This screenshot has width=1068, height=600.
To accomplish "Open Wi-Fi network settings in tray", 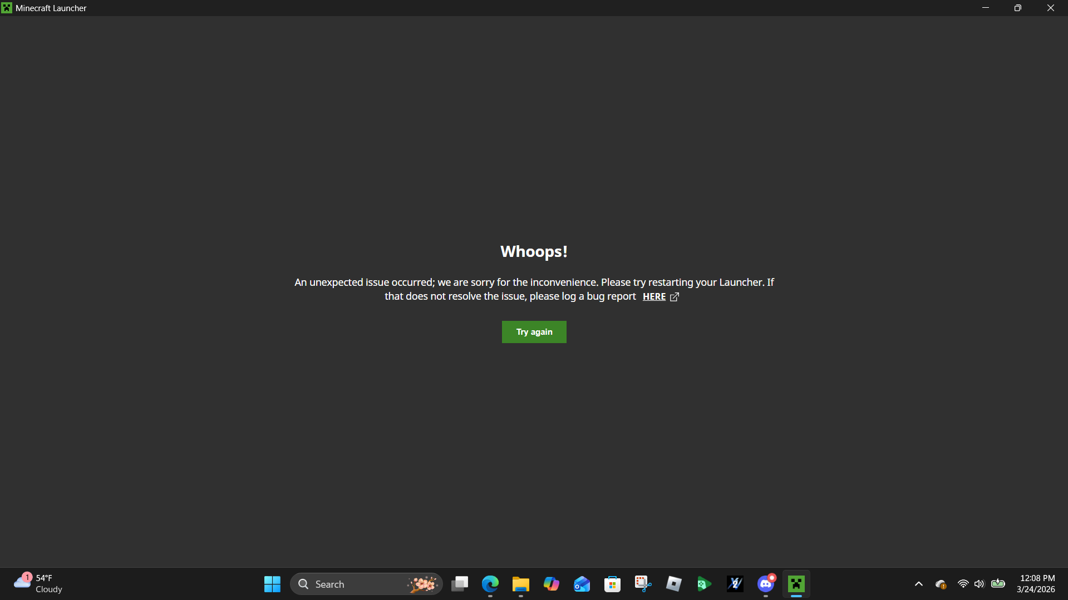I will (963, 584).
